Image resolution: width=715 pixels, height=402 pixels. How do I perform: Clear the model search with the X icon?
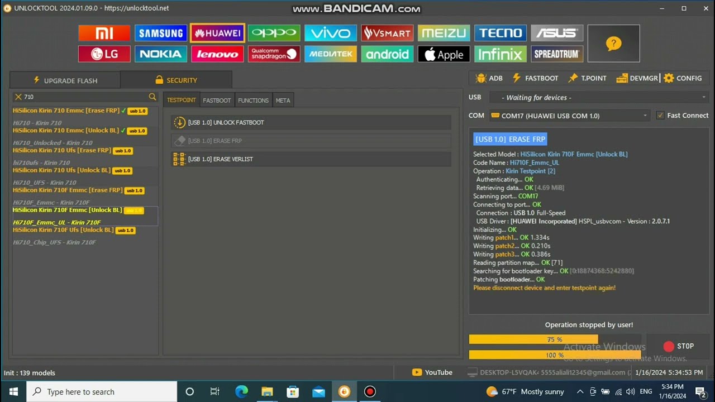18,97
